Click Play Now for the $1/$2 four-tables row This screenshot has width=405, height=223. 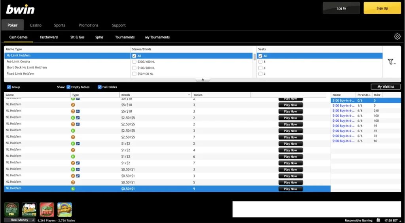[291, 150]
